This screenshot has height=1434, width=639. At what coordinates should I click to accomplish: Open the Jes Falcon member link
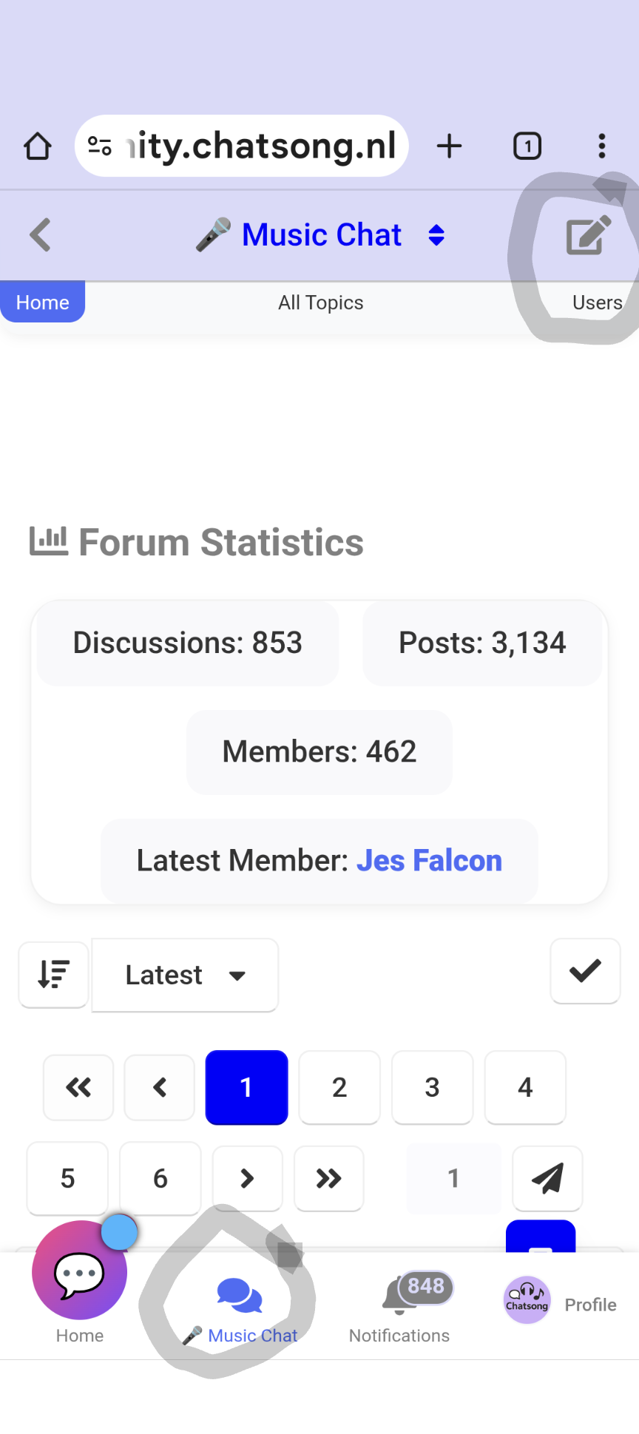coord(429,861)
